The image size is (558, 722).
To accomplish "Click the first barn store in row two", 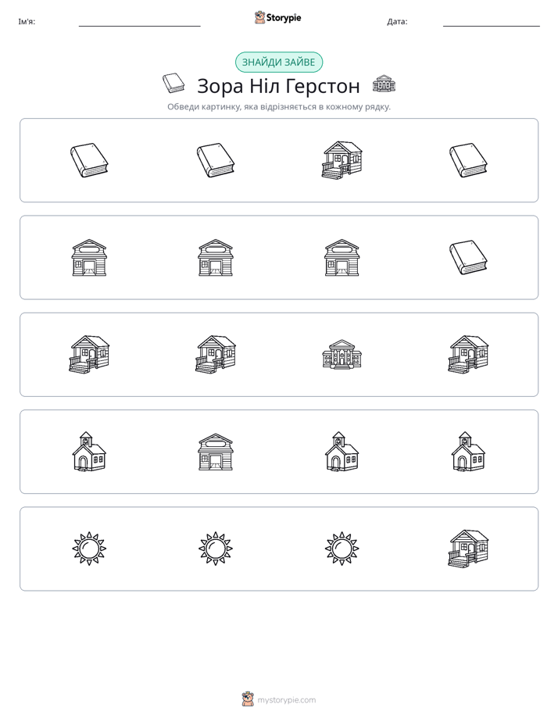I will [x=89, y=257].
